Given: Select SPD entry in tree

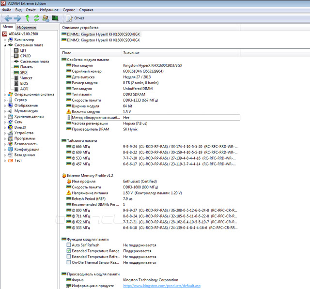Looking at the screenshot, I should (23, 73).
